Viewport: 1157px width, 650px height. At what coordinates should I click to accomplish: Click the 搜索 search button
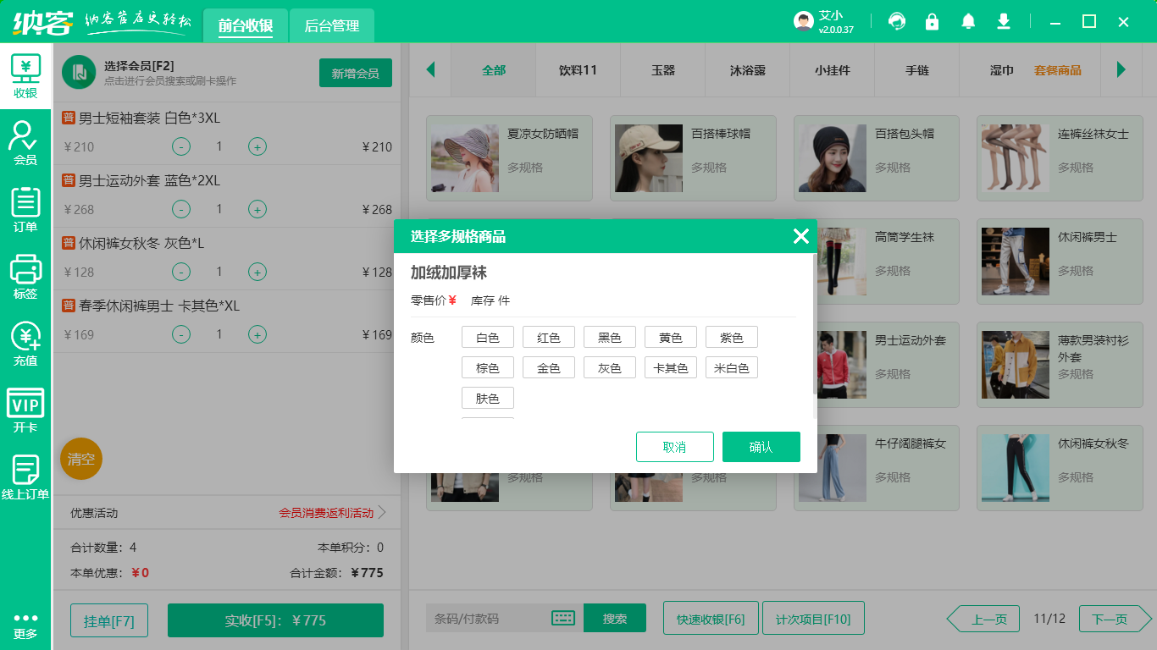tap(615, 618)
